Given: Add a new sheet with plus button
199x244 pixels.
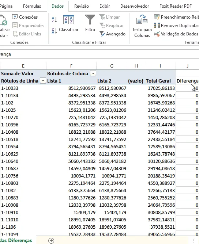Looking at the screenshot, I should click(x=51, y=241).
